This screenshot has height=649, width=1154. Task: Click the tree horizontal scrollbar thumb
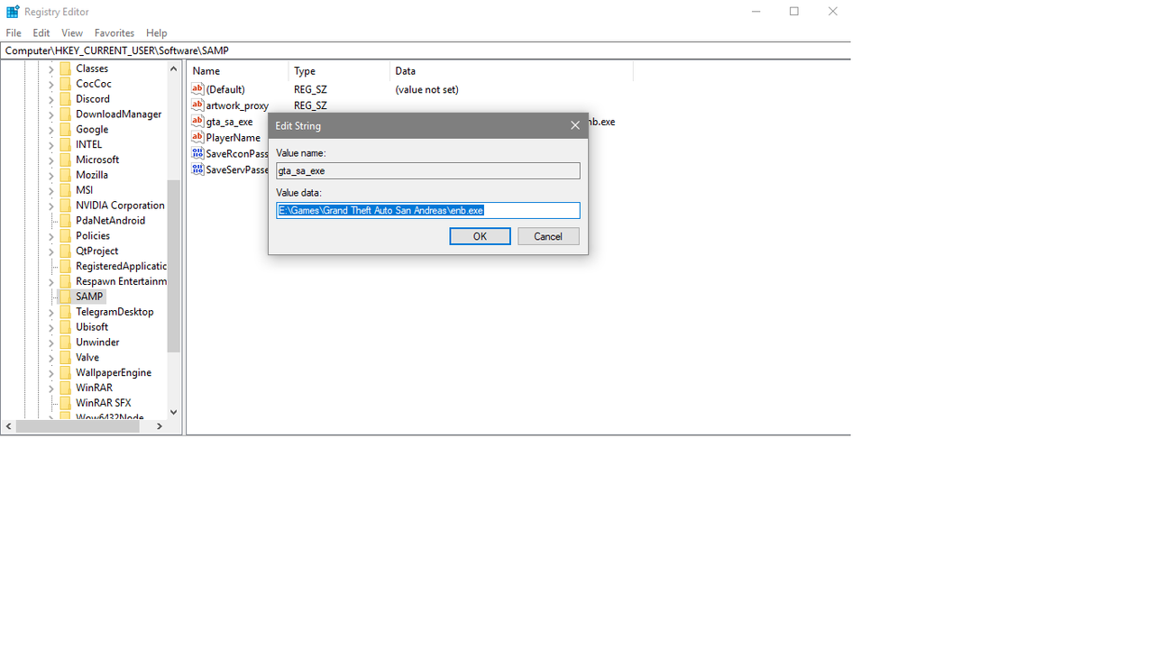pos(78,426)
